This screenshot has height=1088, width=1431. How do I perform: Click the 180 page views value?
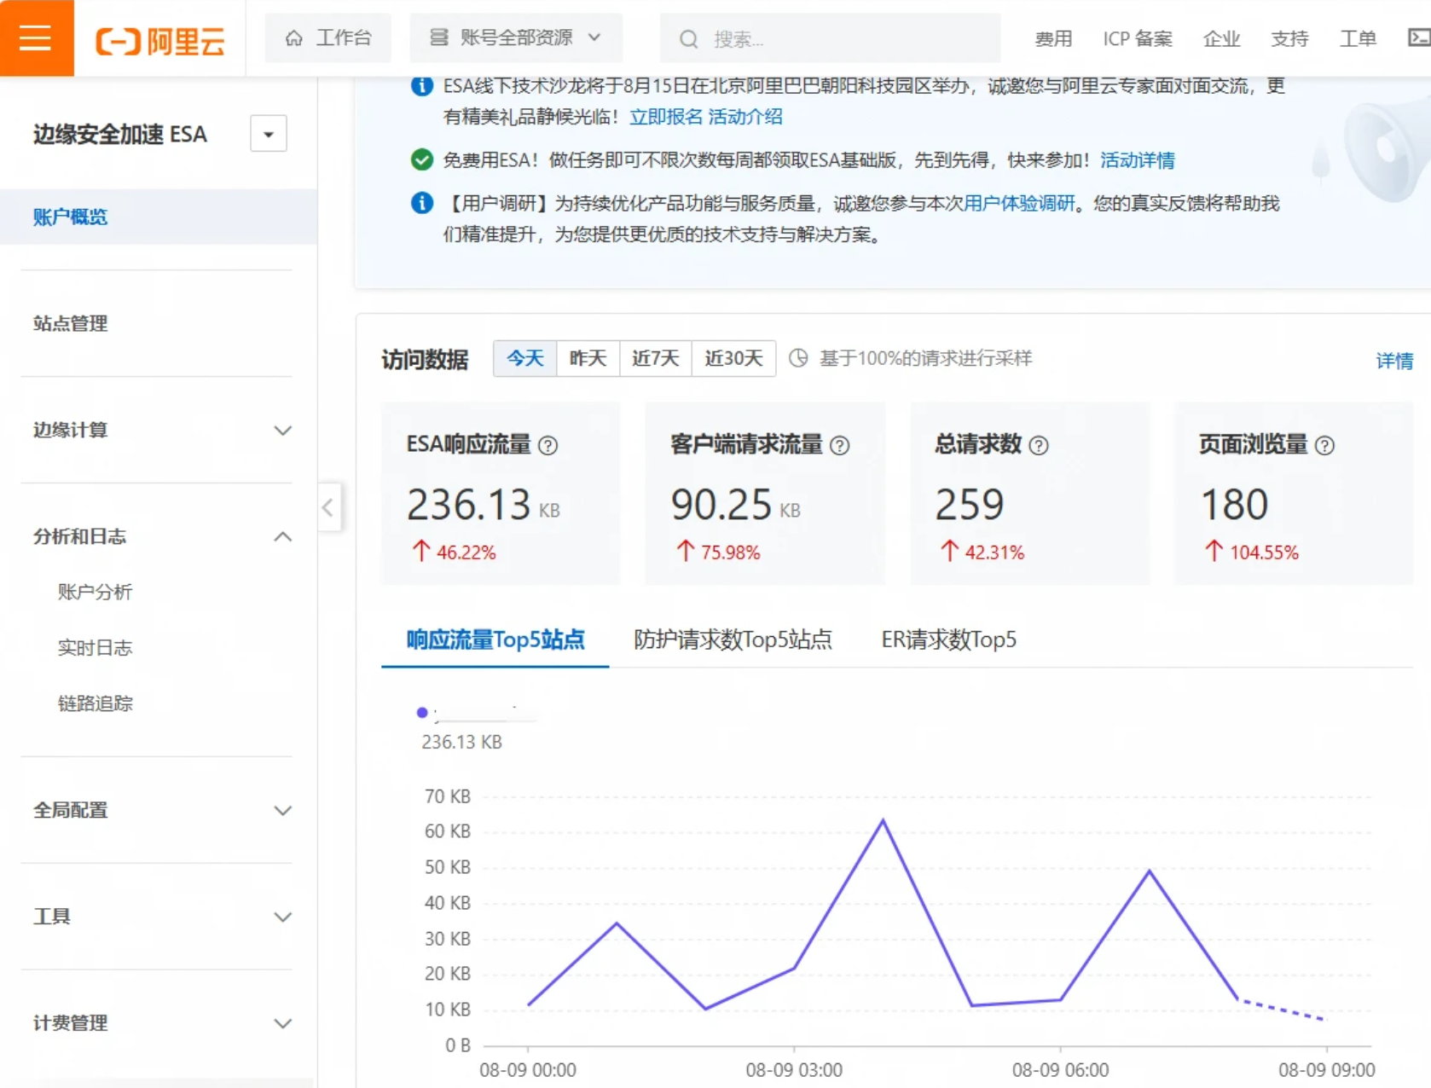pos(1235,505)
